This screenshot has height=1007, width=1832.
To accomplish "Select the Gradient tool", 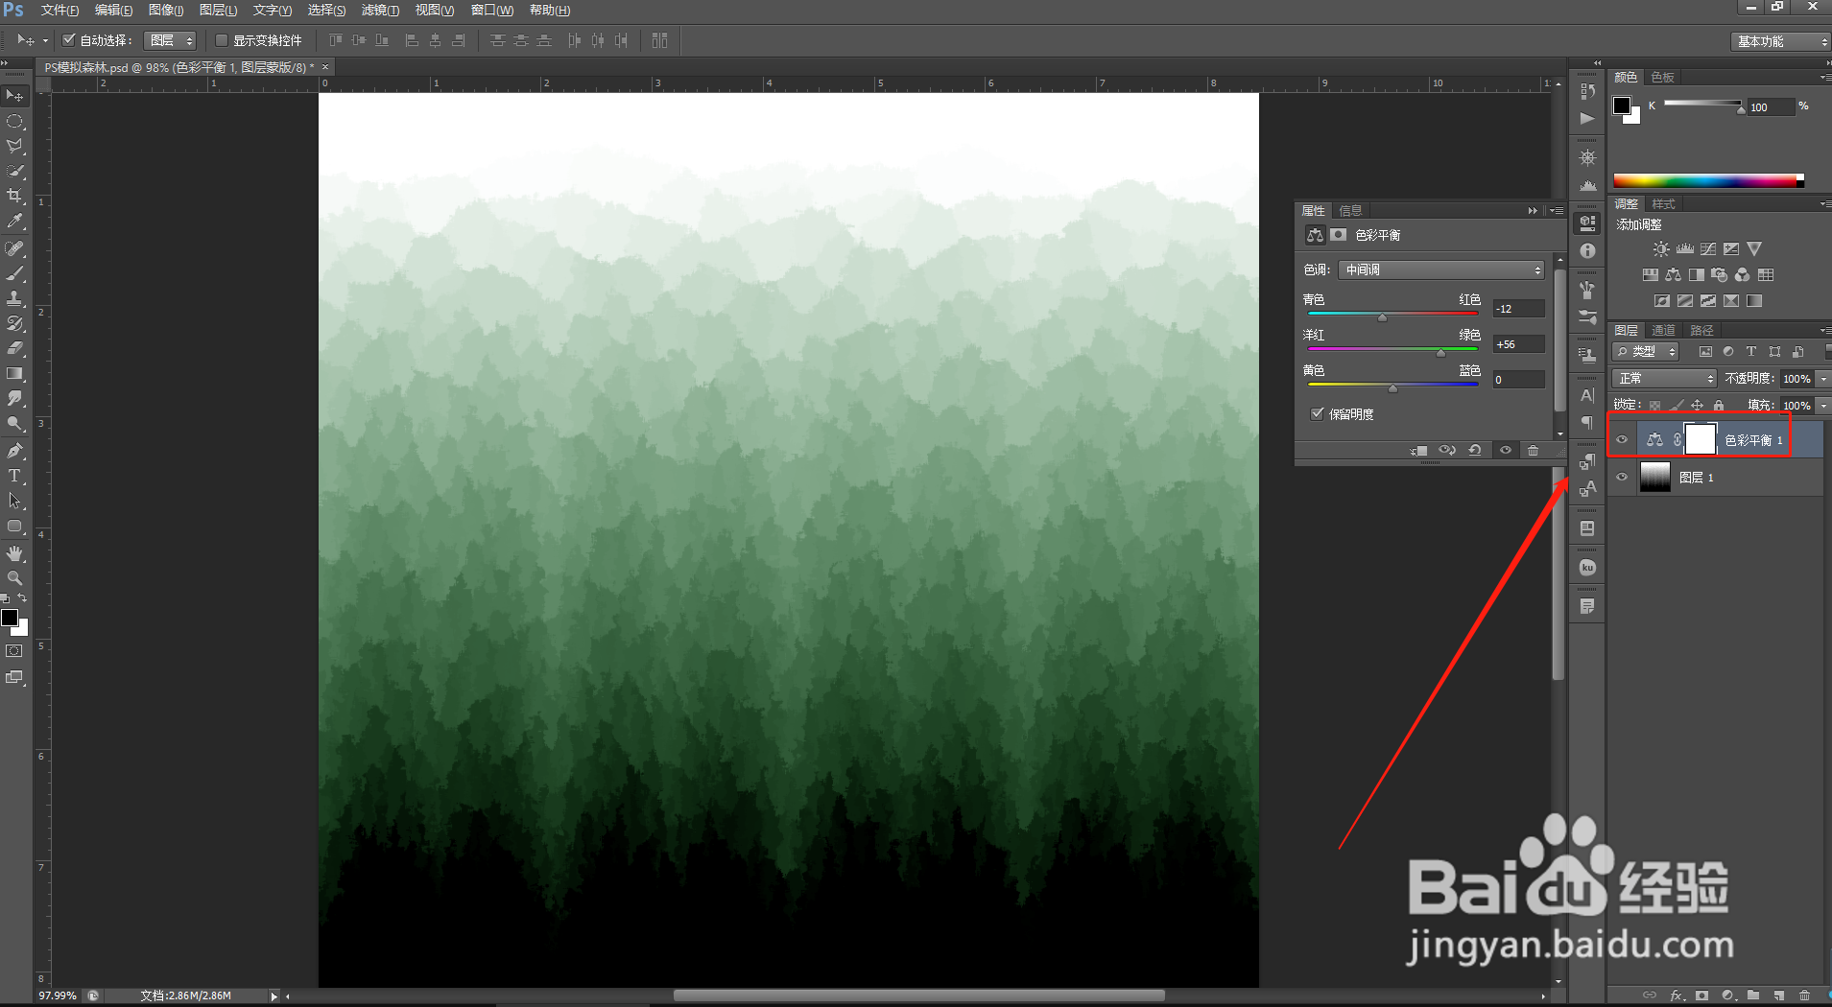I will pyautogui.click(x=15, y=374).
